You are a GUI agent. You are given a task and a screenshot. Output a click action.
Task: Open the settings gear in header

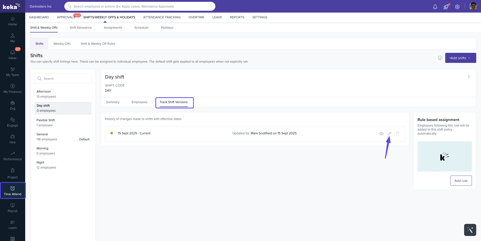[457, 7]
